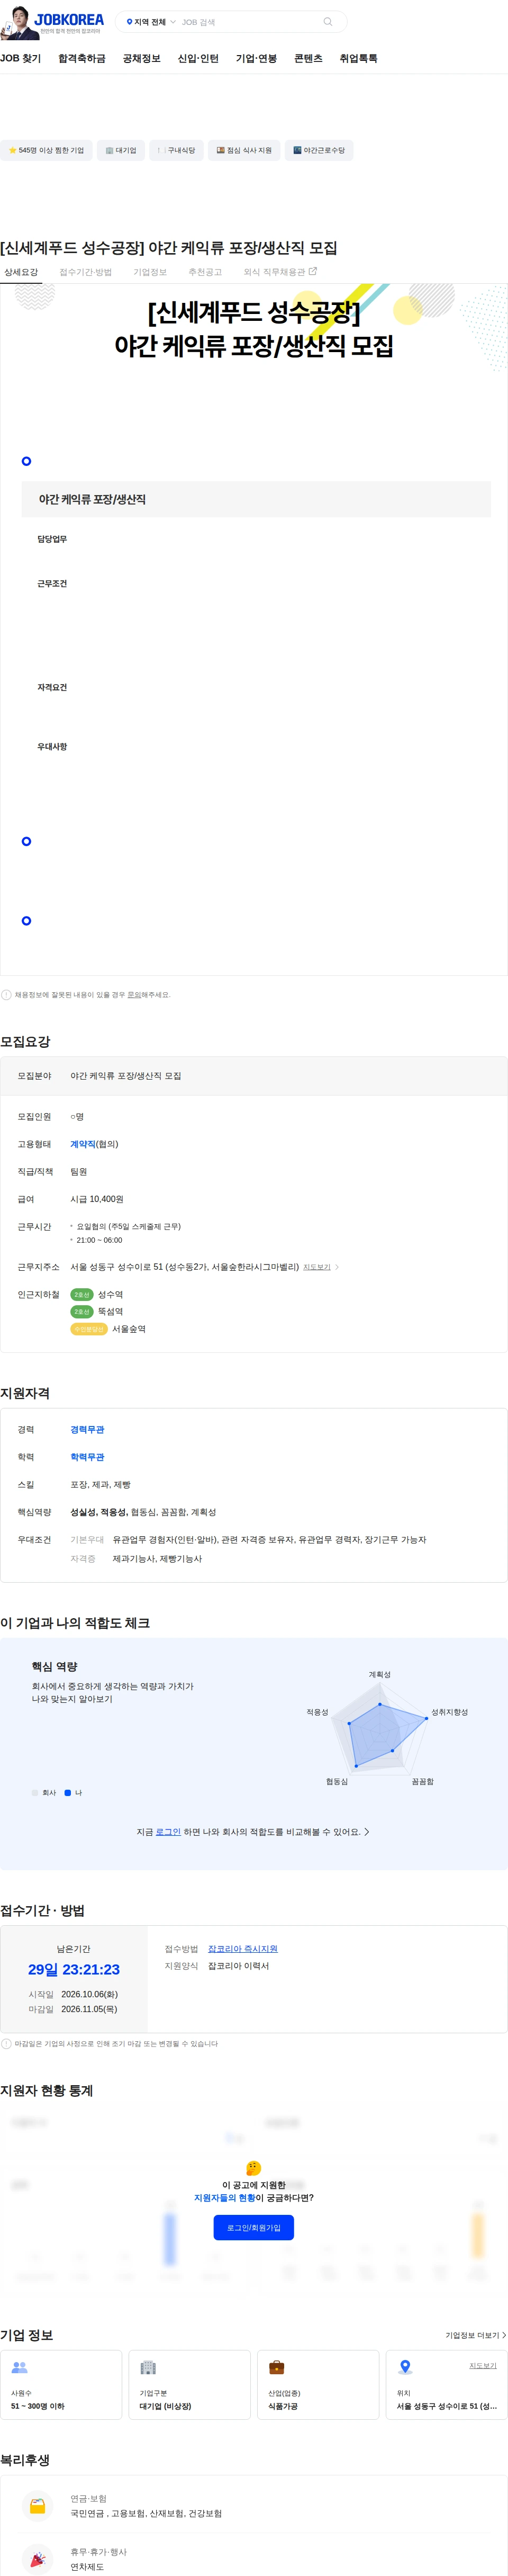The image size is (508, 2576).
Task: Click the 대기업 tag
Action: [121, 150]
